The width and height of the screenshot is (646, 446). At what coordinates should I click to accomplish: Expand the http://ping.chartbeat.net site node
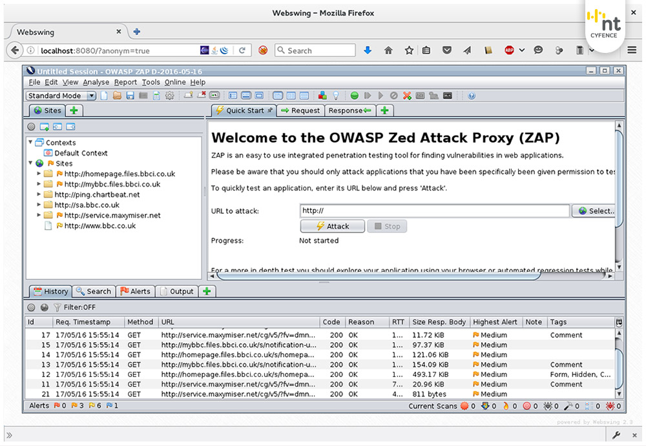tap(39, 194)
